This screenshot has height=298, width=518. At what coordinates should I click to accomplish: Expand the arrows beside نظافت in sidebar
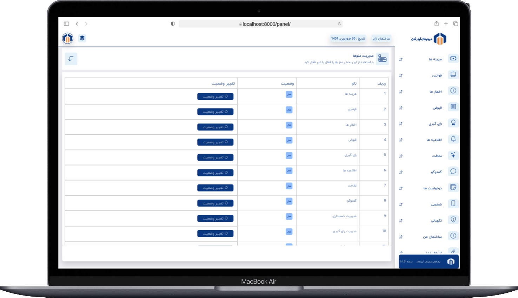pyautogui.click(x=401, y=156)
